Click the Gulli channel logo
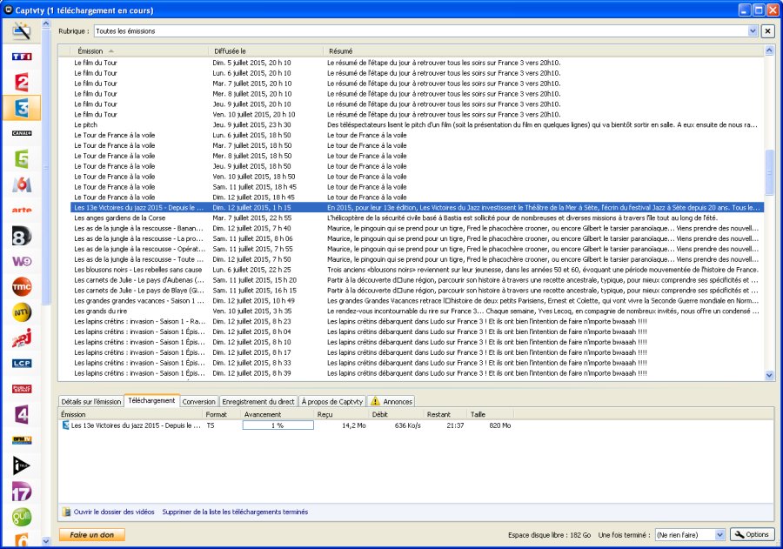This screenshot has width=783, height=549. [22, 516]
